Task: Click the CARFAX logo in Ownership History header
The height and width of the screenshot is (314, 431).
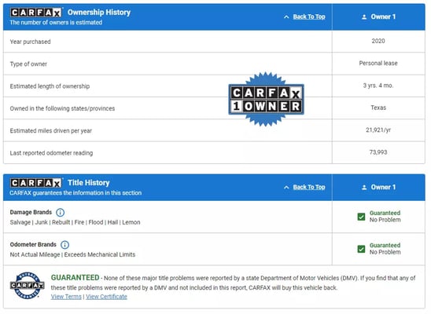Action: [35, 13]
